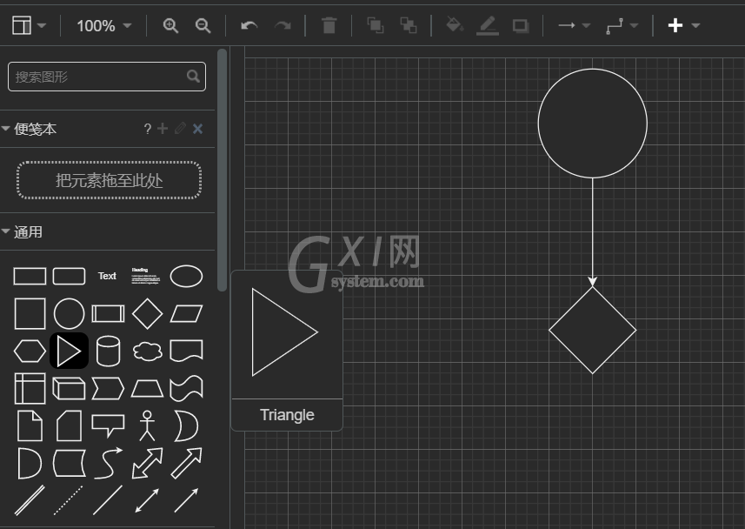Select the bidirectional block arrow shape
The image size is (745, 529).
pyautogui.click(x=147, y=463)
